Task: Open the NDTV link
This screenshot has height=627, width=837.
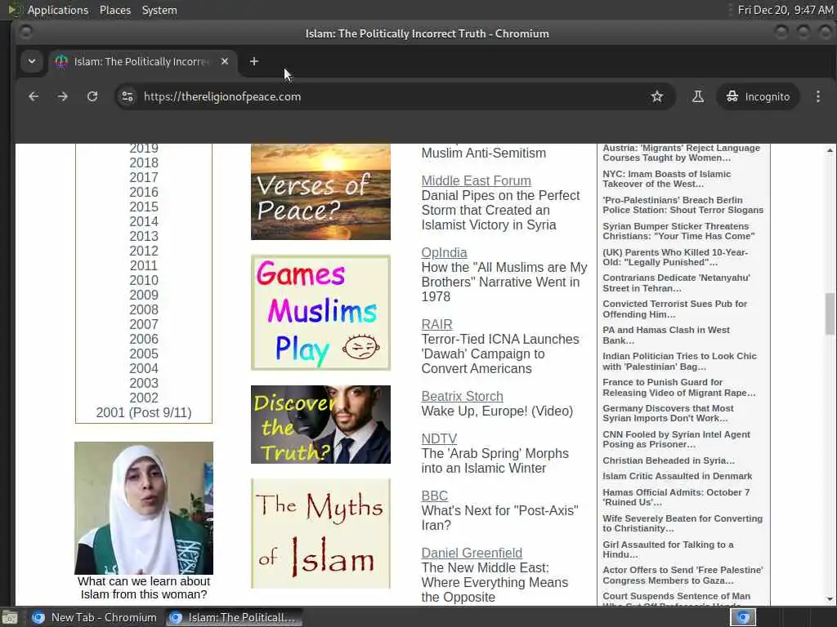Action: pyautogui.click(x=439, y=438)
